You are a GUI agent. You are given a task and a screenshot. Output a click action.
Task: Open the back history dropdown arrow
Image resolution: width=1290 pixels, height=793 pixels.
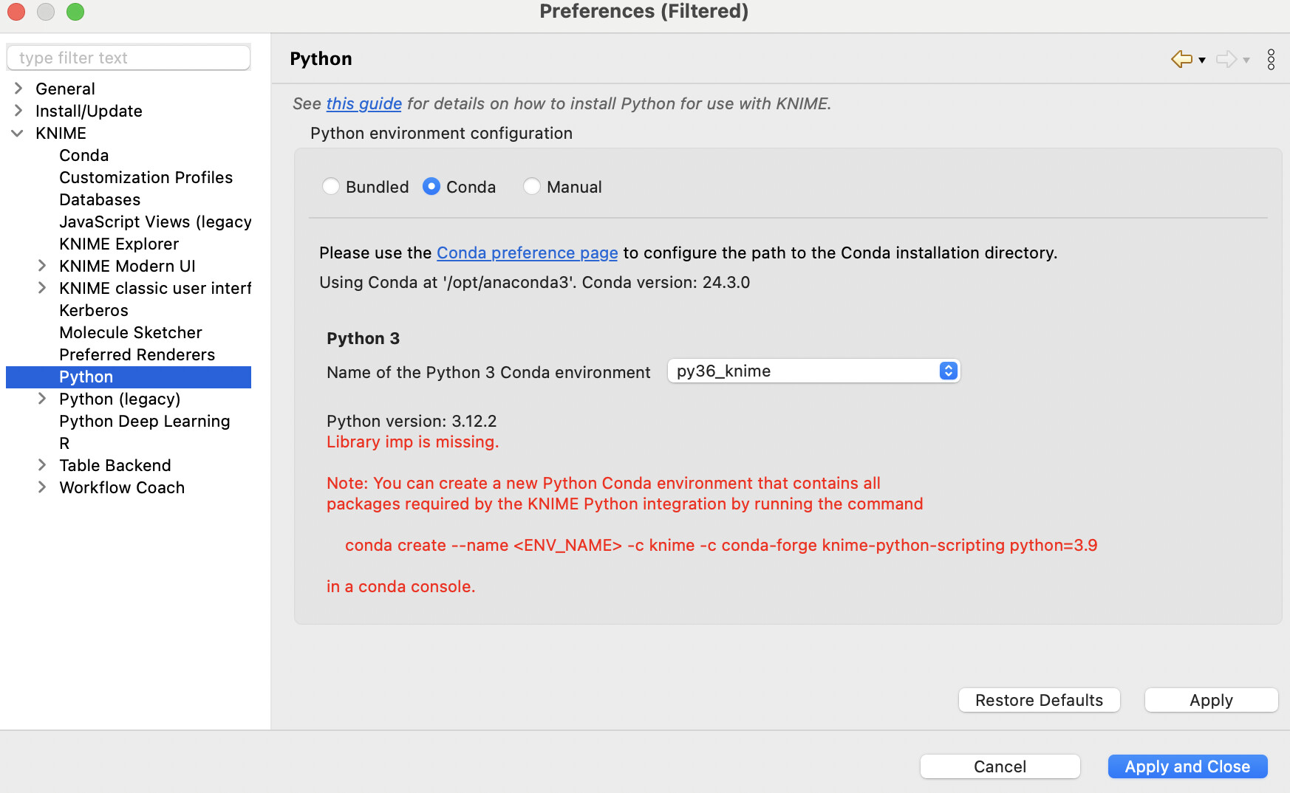1202,61
